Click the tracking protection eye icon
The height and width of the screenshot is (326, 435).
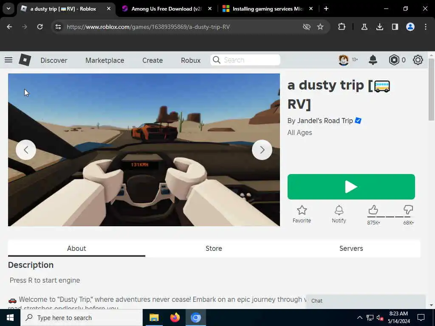(x=307, y=27)
